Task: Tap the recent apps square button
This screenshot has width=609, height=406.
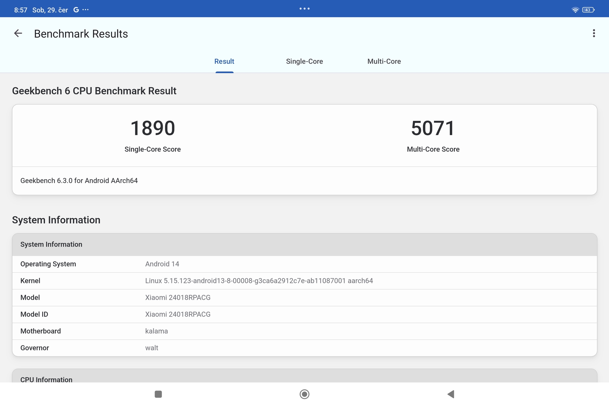Action: point(158,394)
